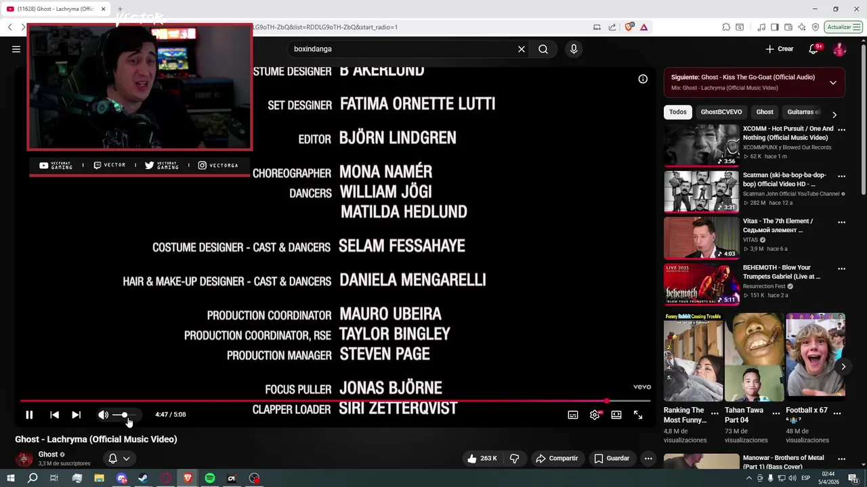Click the Brave Actualizar update button
Screen dimensions: 867x487
tap(843, 27)
